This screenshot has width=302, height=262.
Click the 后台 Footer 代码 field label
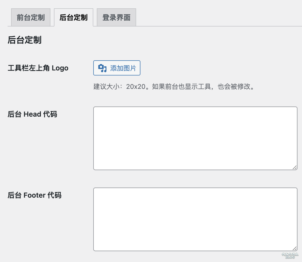coord(35,195)
